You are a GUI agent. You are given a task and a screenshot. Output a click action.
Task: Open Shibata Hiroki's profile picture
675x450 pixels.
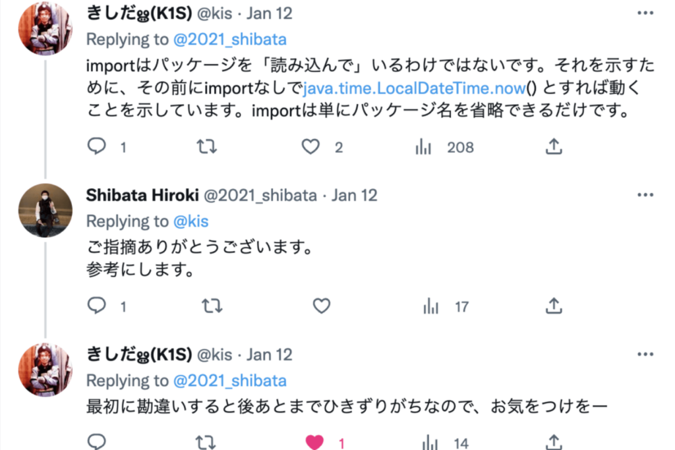(45, 211)
